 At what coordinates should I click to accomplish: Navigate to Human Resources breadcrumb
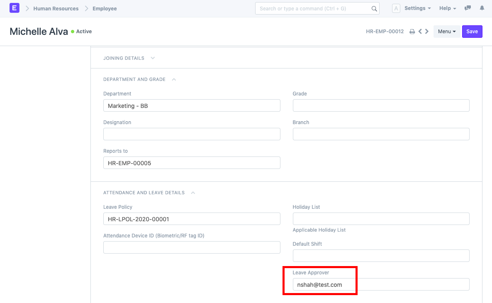(56, 8)
